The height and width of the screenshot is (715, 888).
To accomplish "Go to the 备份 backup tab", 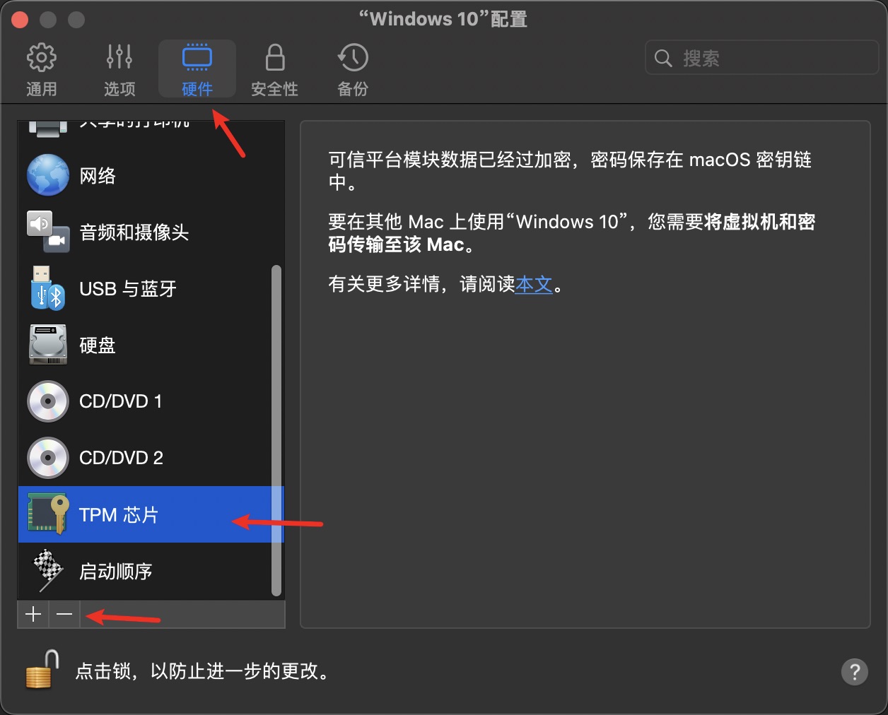I will pyautogui.click(x=352, y=69).
